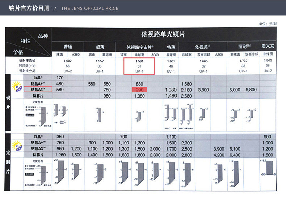This screenshot has width=286, height=203.
Task: Click the price 3,900 in 定制片 钻晶A3 row
Action: coord(219,149)
